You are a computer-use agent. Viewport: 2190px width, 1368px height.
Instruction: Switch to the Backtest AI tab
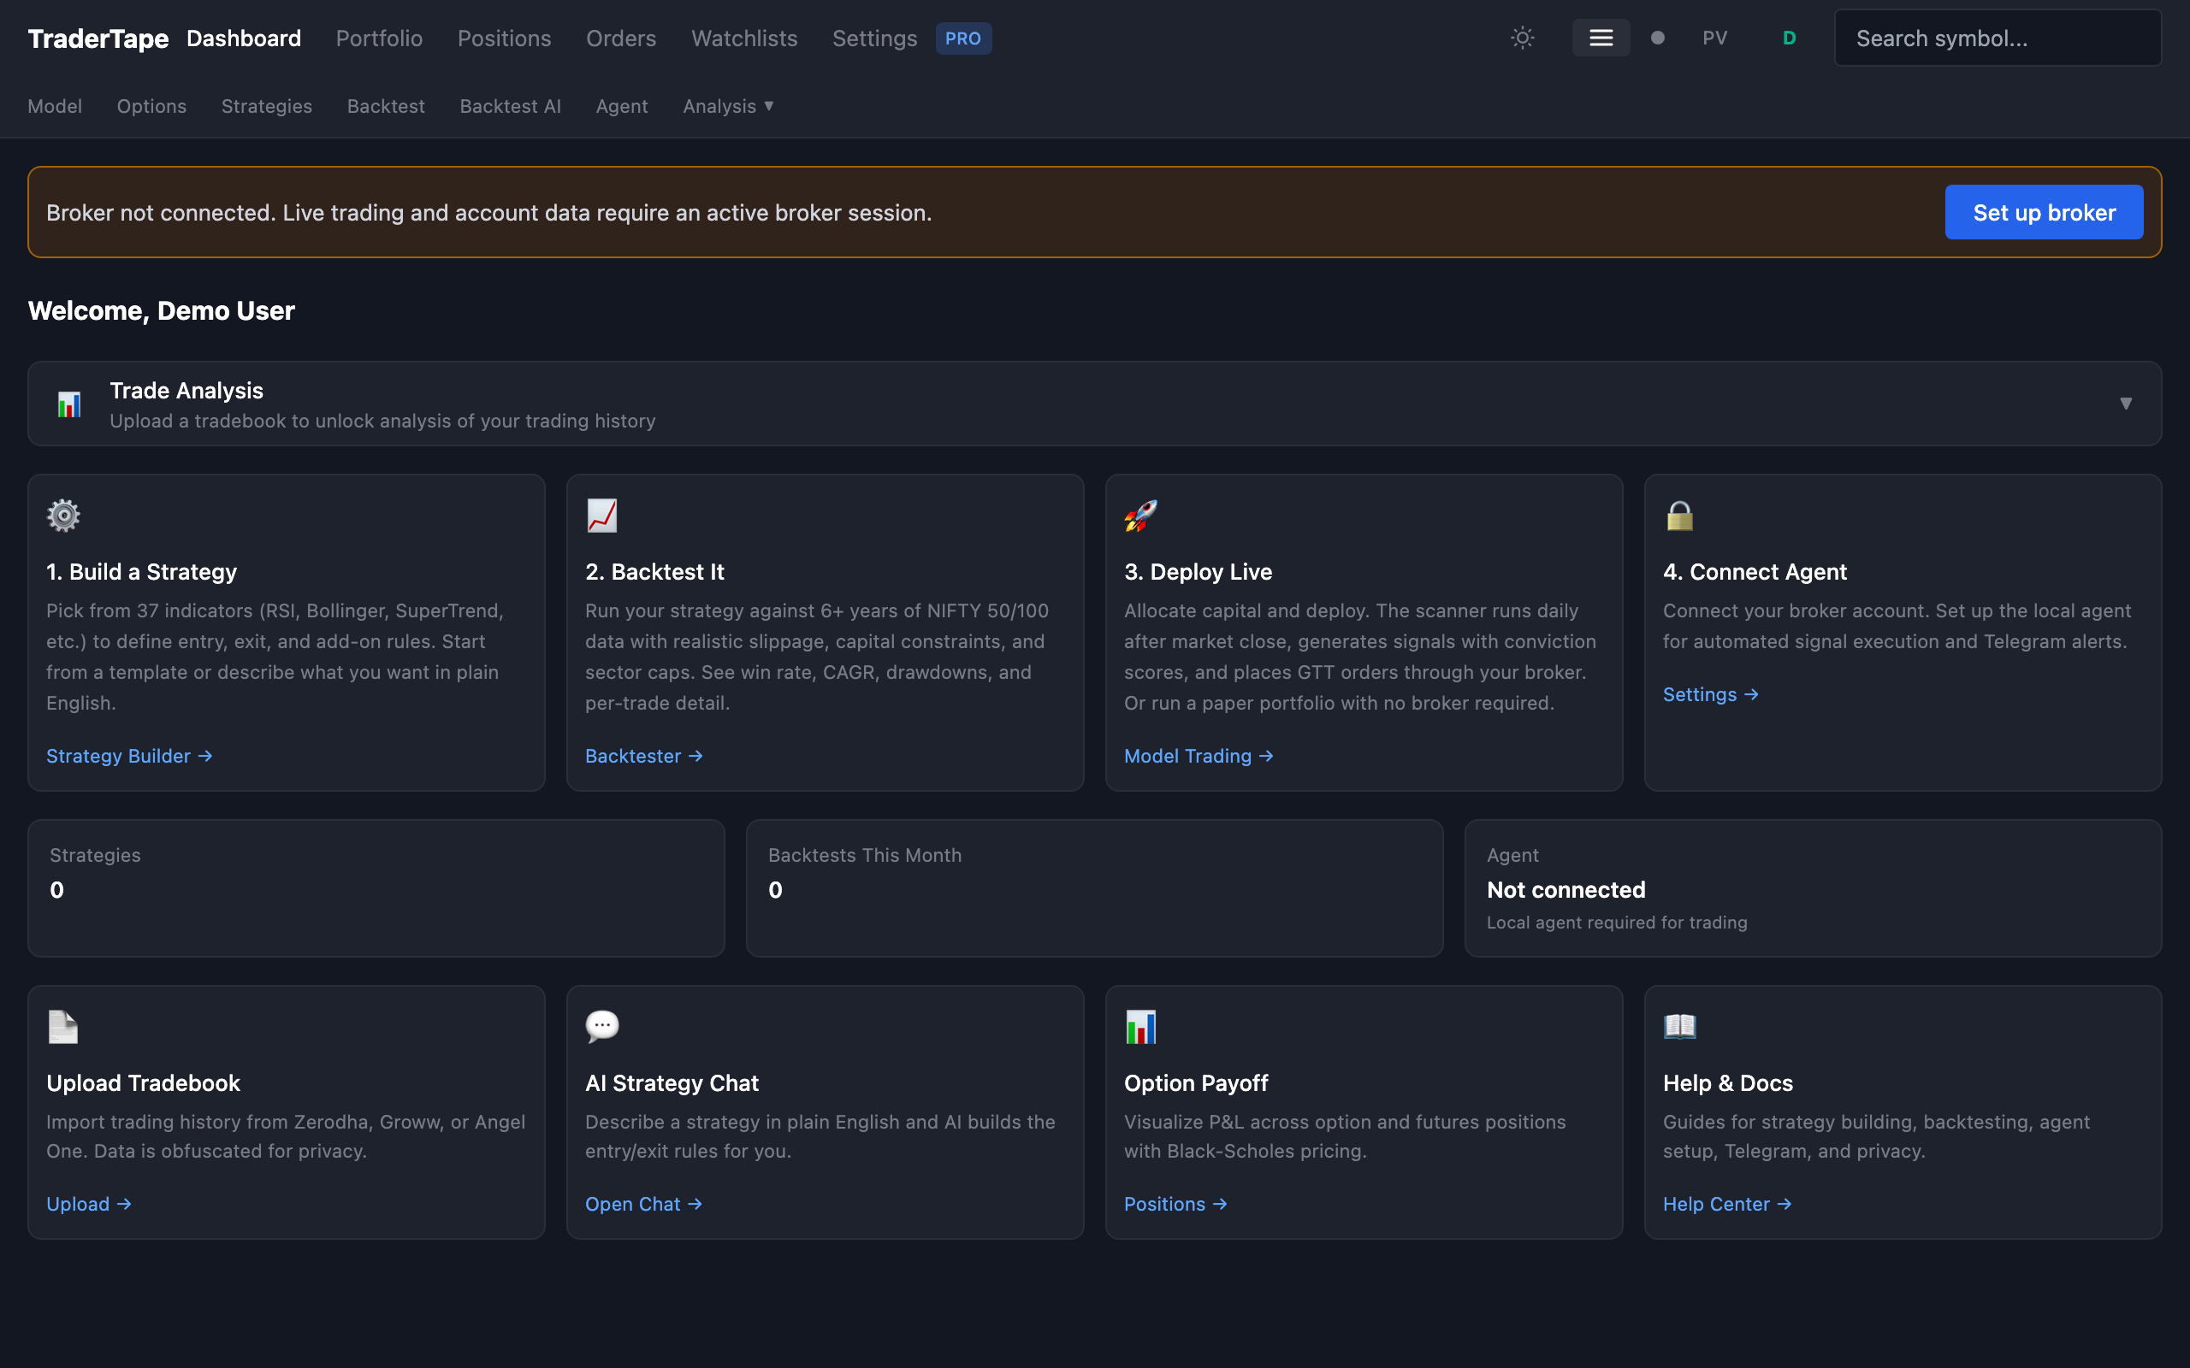510,106
